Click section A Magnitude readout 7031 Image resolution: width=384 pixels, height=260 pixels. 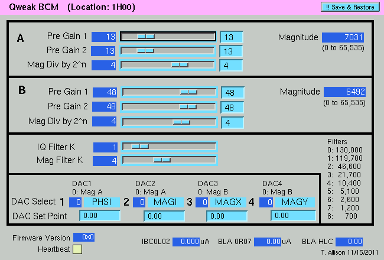click(x=343, y=37)
